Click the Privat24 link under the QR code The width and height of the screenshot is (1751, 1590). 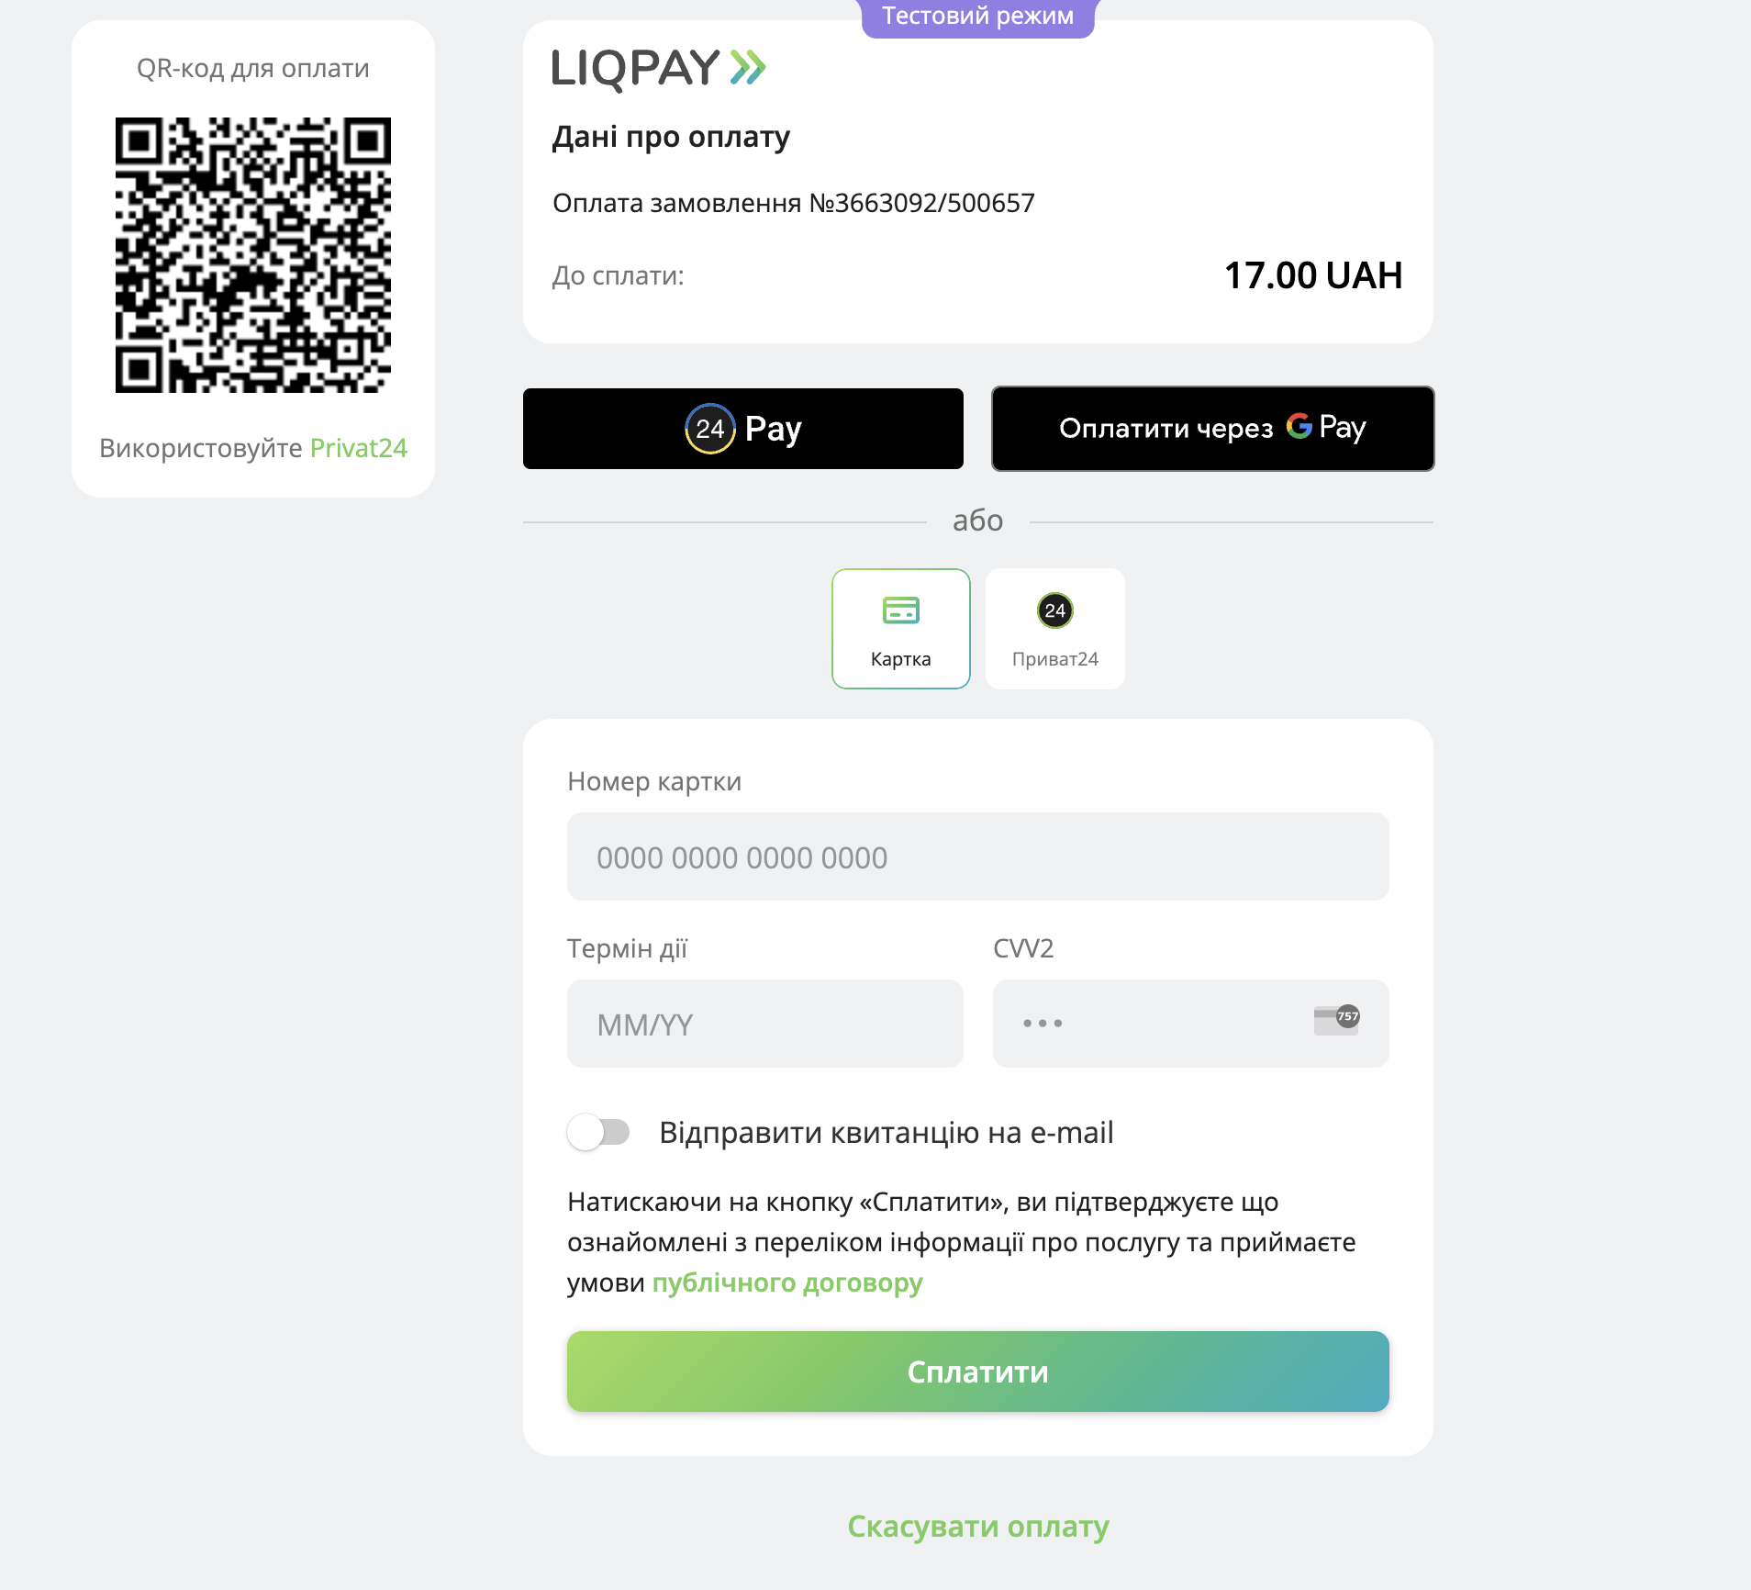359,448
